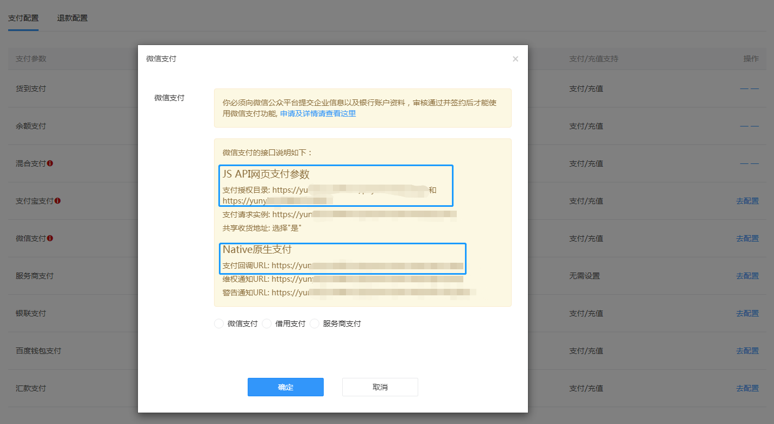Click the 汇款支付 row label
Viewport: 774px width, 424px height.
point(31,388)
